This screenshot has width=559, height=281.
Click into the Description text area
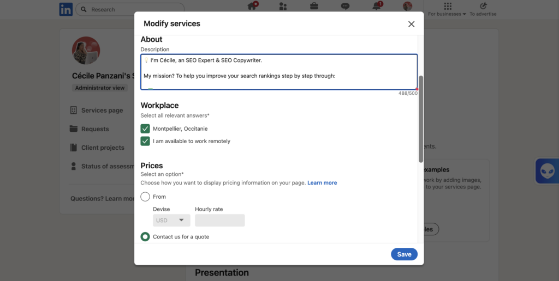tap(279, 72)
